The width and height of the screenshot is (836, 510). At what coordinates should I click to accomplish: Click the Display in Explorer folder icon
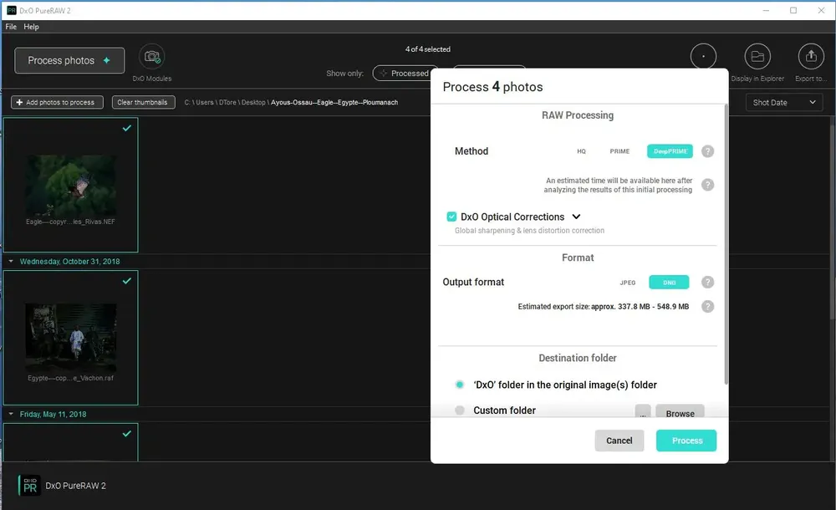757,57
